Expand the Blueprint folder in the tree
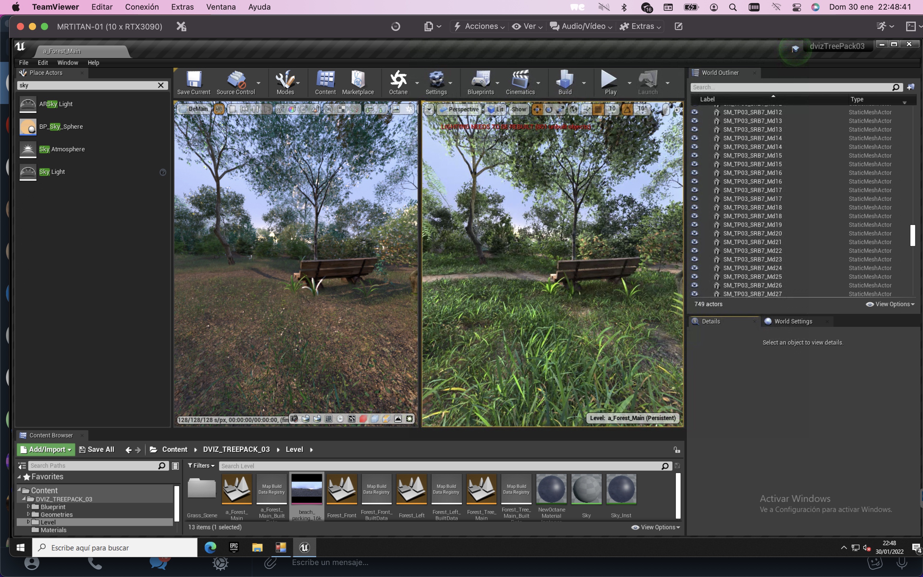The image size is (923, 577). pos(28,507)
